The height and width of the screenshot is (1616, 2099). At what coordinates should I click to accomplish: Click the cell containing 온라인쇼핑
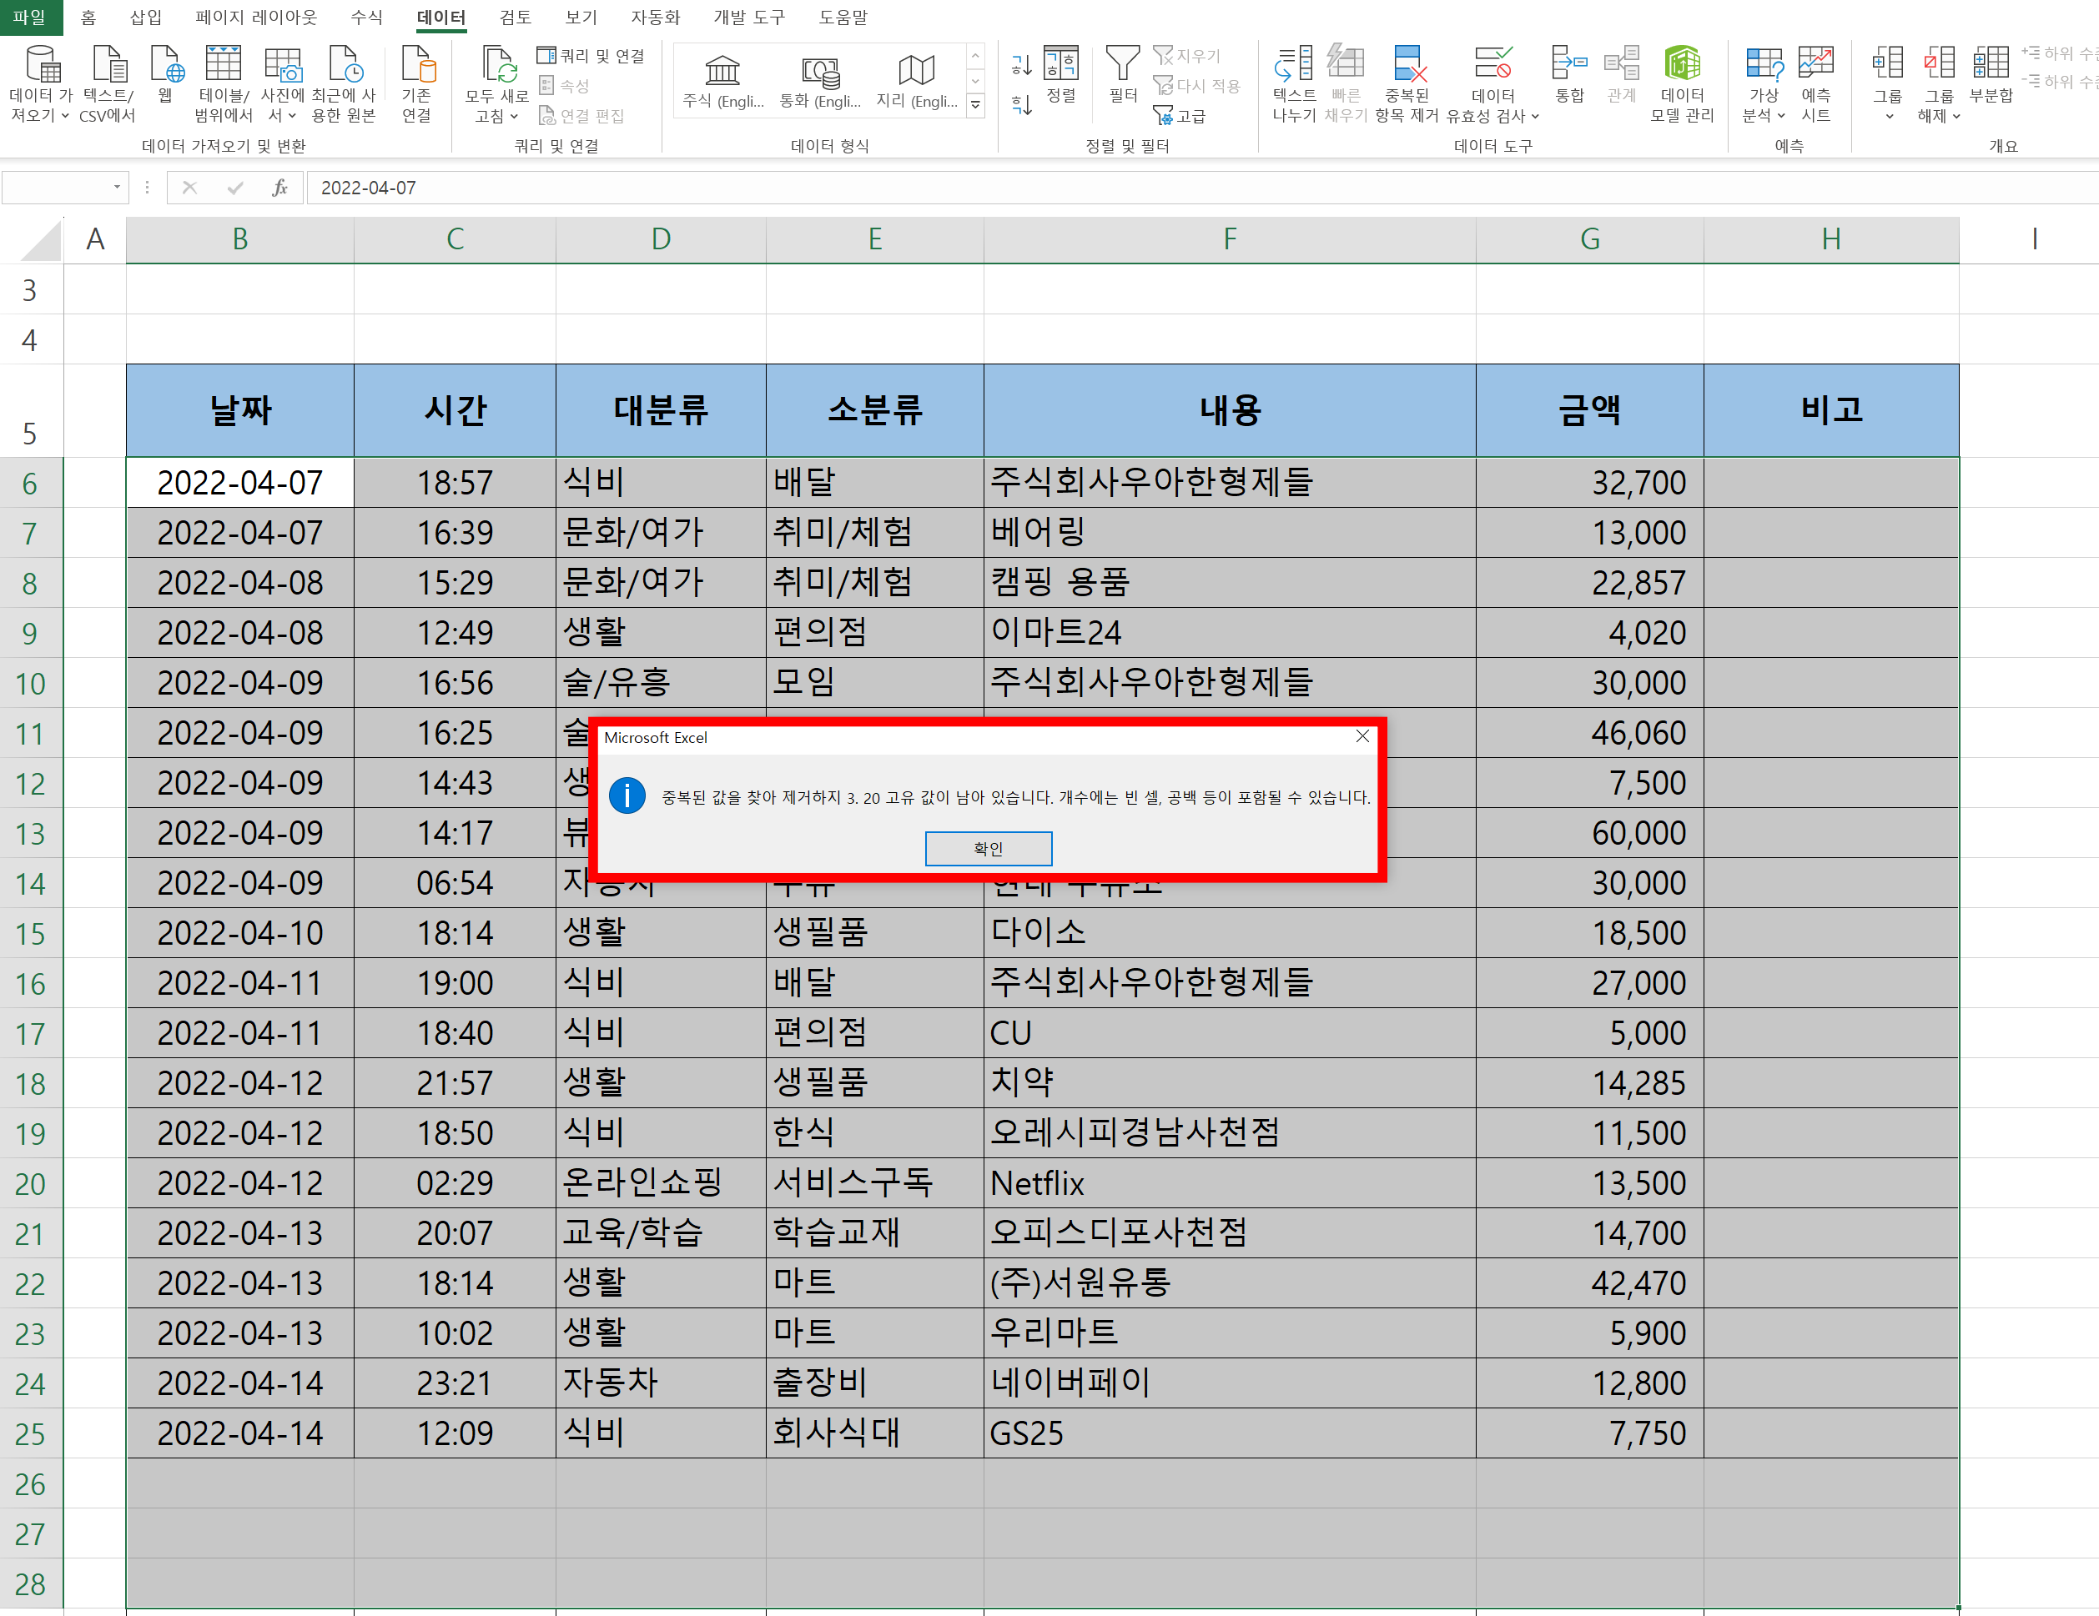(x=660, y=1182)
